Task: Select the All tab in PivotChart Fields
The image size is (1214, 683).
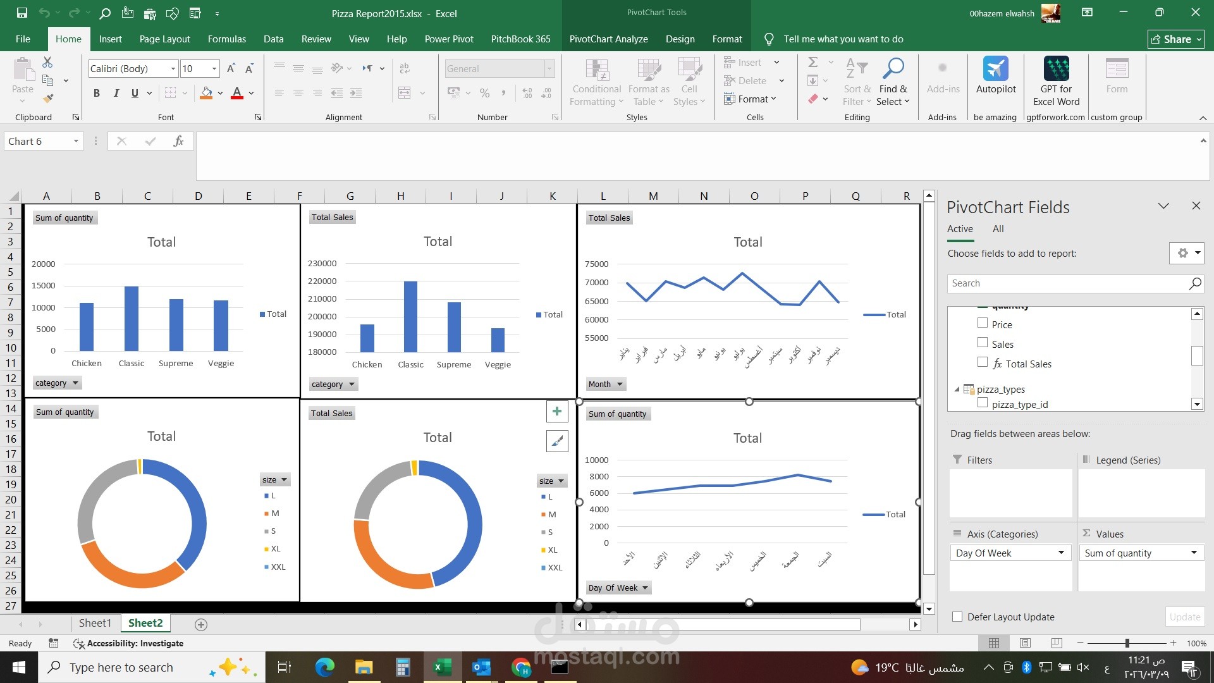Action: (998, 229)
